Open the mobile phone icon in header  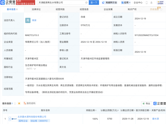point(147,3)
